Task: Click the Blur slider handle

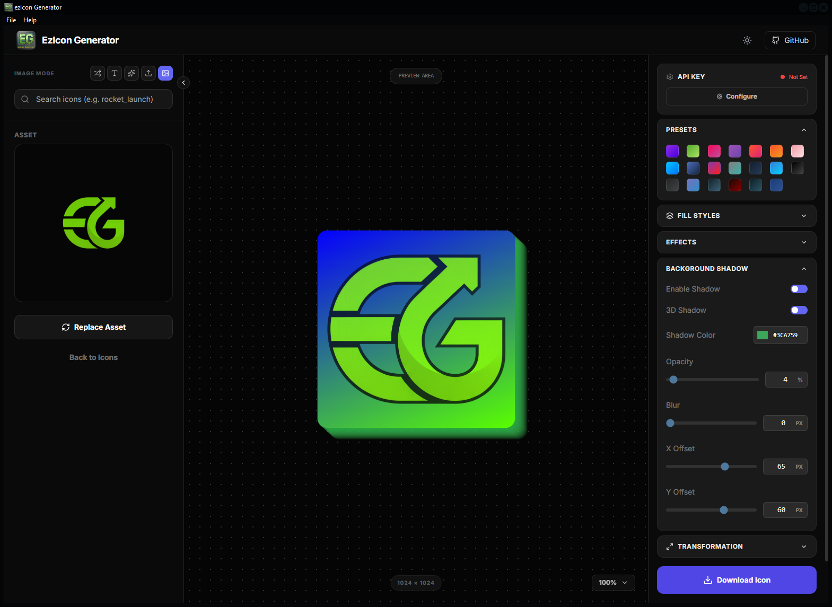Action: [670, 423]
